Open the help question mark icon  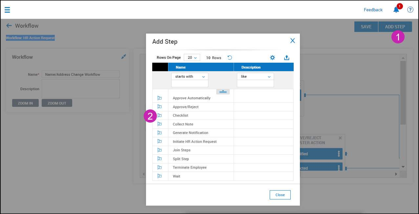[410, 10]
